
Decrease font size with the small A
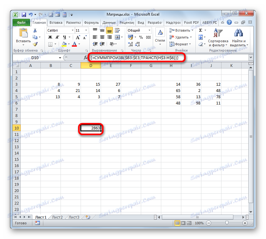[x=85, y=37]
